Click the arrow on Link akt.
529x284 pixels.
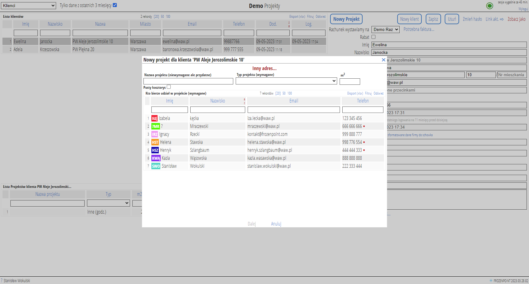[x=502, y=19]
